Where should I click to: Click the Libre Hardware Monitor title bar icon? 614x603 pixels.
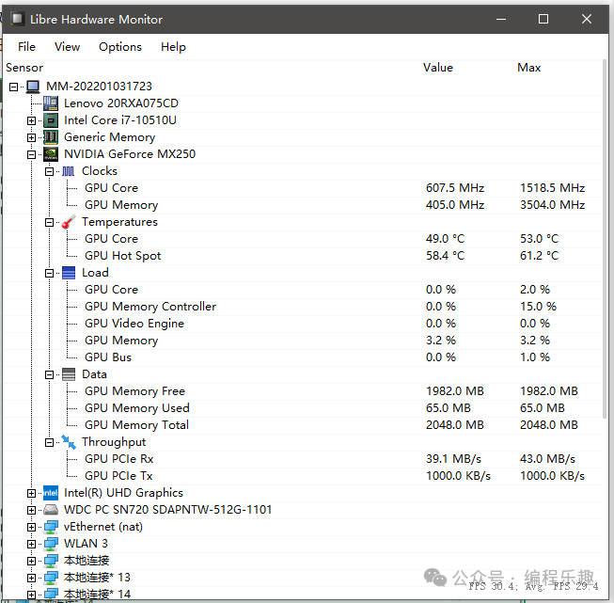17,19
